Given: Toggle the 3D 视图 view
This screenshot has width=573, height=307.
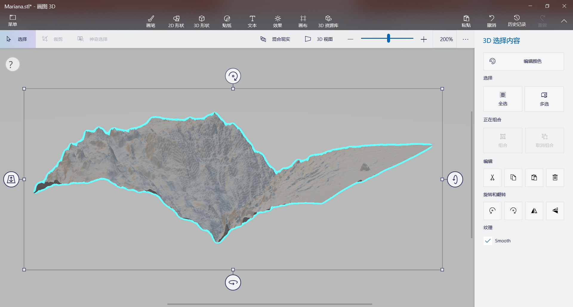Looking at the screenshot, I should (319, 39).
